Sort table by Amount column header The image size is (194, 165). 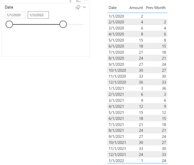point(136,8)
